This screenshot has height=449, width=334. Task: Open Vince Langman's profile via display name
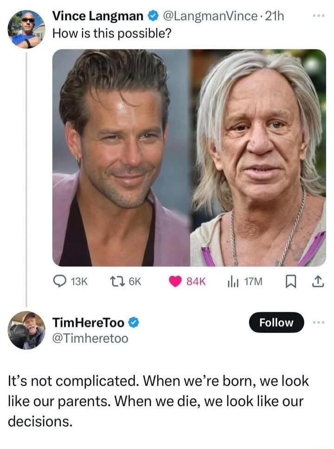click(98, 17)
